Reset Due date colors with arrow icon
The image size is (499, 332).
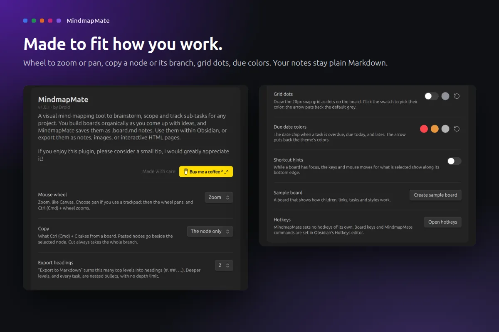pos(457,129)
